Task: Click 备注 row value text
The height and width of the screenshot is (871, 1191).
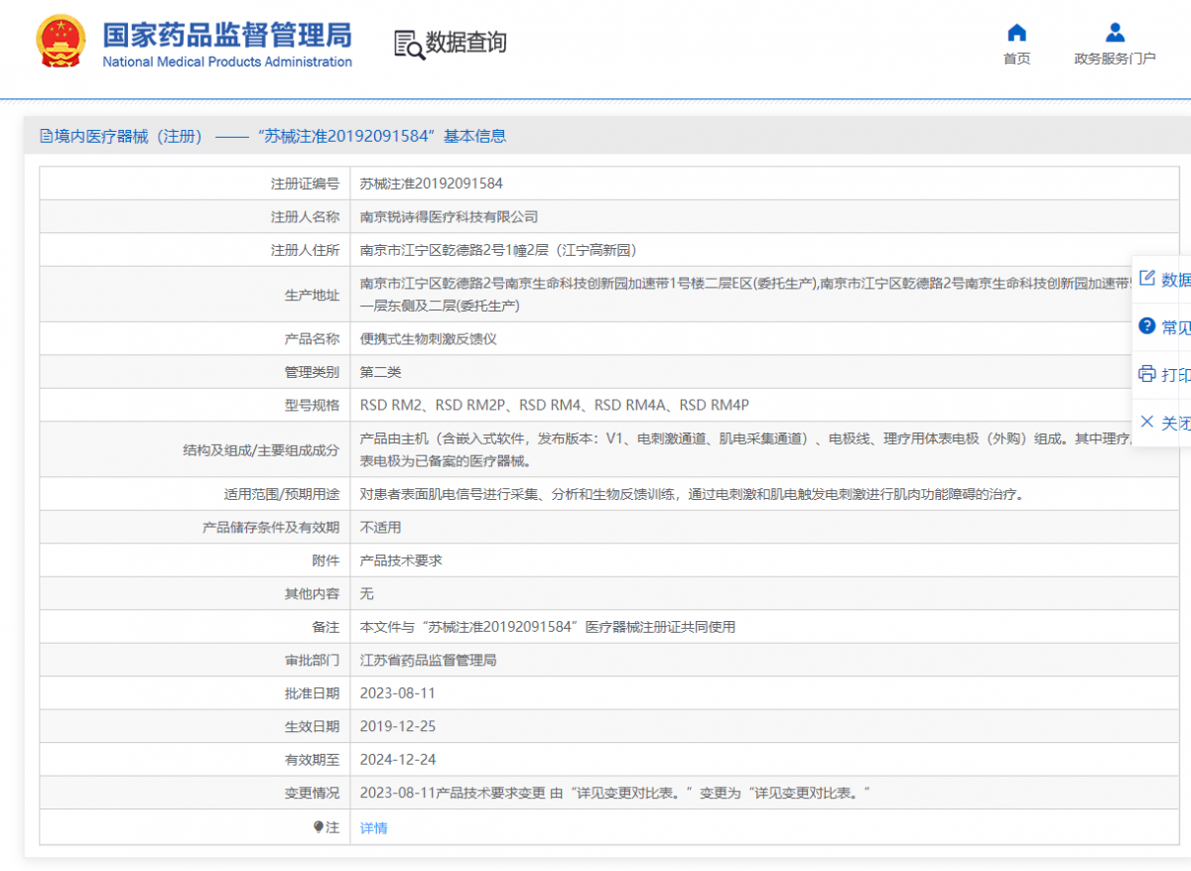Action: click(x=548, y=627)
